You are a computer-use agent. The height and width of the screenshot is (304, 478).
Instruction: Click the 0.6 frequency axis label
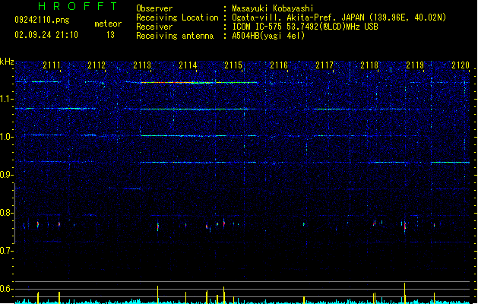(7, 289)
